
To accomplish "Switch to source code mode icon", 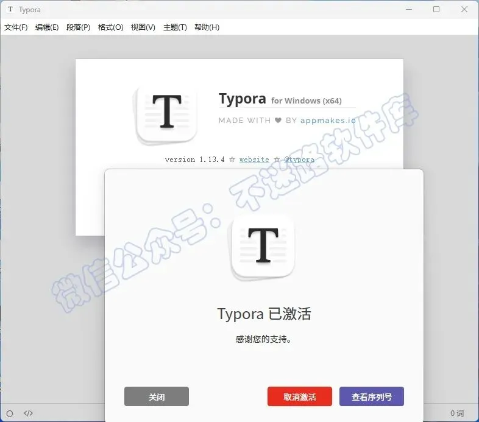I will coord(28,413).
